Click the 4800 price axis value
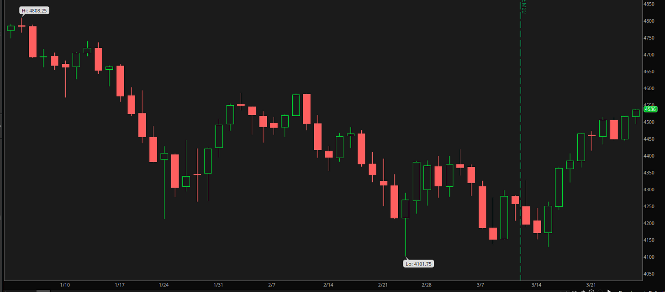 click(649, 21)
